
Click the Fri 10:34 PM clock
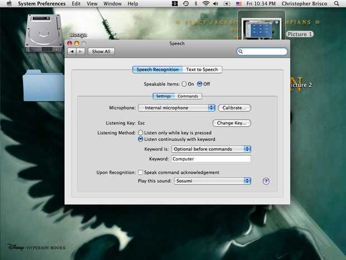[x=261, y=3]
